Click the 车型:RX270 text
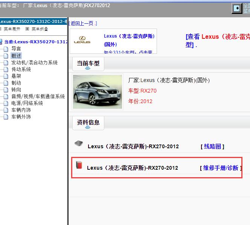 pyautogui.click(x=142, y=91)
